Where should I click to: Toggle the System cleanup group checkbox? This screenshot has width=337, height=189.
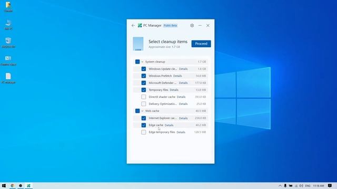pos(137,62)
